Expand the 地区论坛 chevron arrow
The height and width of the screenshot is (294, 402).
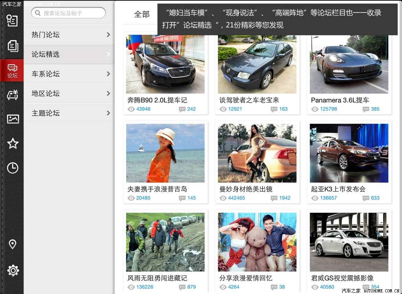tap(108, 93)
